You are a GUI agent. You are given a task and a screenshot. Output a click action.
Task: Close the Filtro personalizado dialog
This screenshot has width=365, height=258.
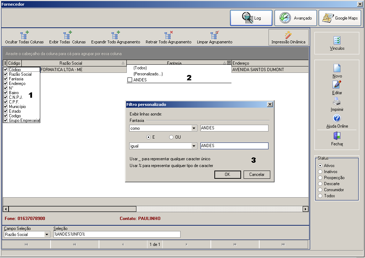pyautogui.click(x=270, y=104)
